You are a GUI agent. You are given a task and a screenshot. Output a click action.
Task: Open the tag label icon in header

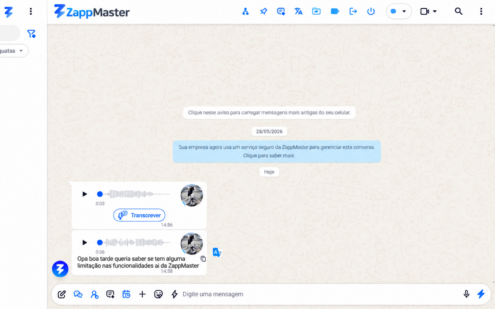tap(335, 12)
